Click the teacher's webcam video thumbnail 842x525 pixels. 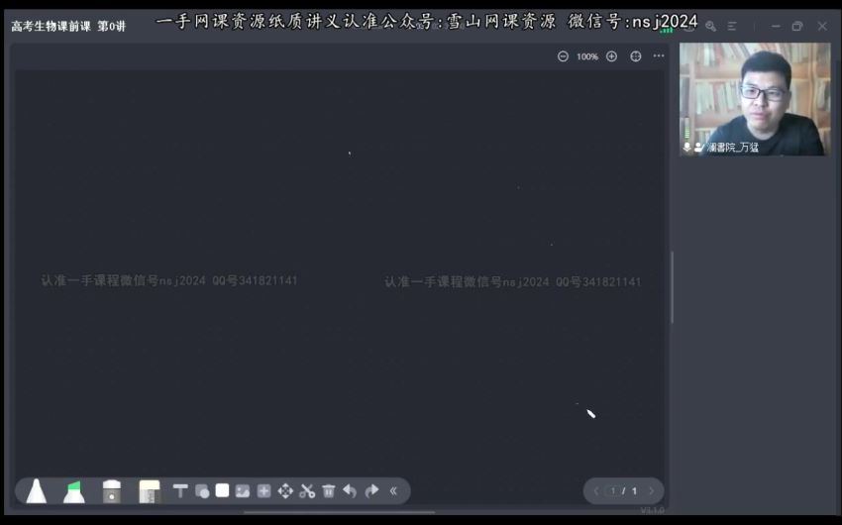[x=755, y=99]
